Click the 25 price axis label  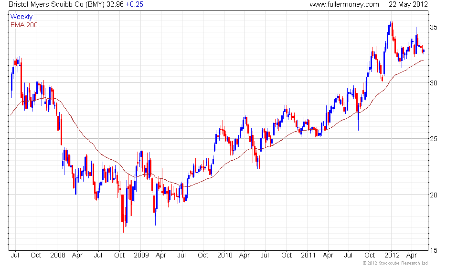[434, 139]
